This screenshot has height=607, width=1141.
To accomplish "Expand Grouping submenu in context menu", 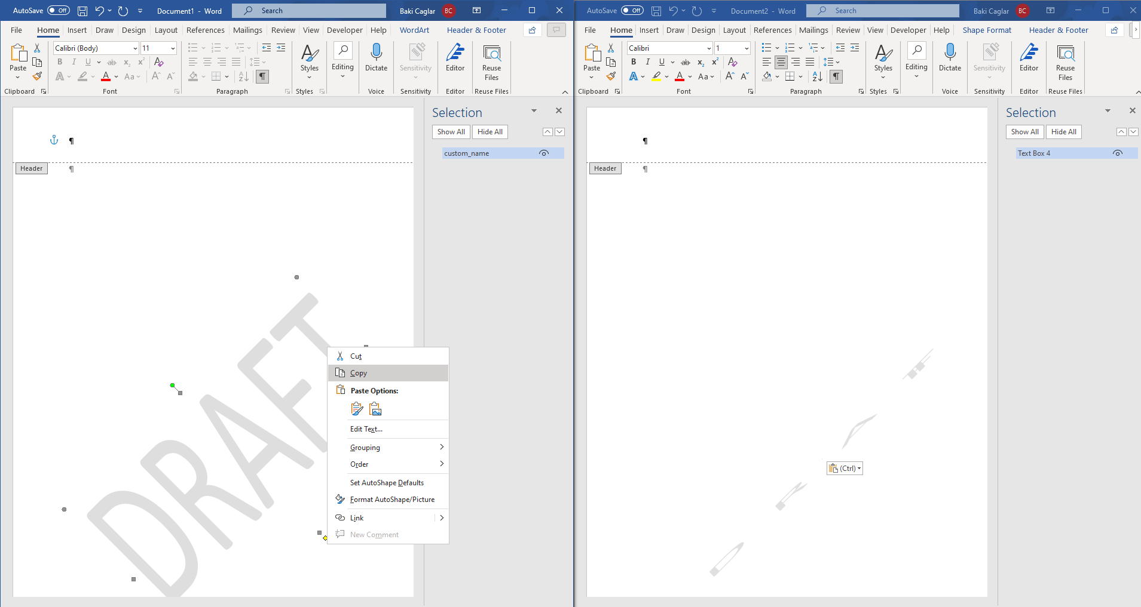I will 389,448.
